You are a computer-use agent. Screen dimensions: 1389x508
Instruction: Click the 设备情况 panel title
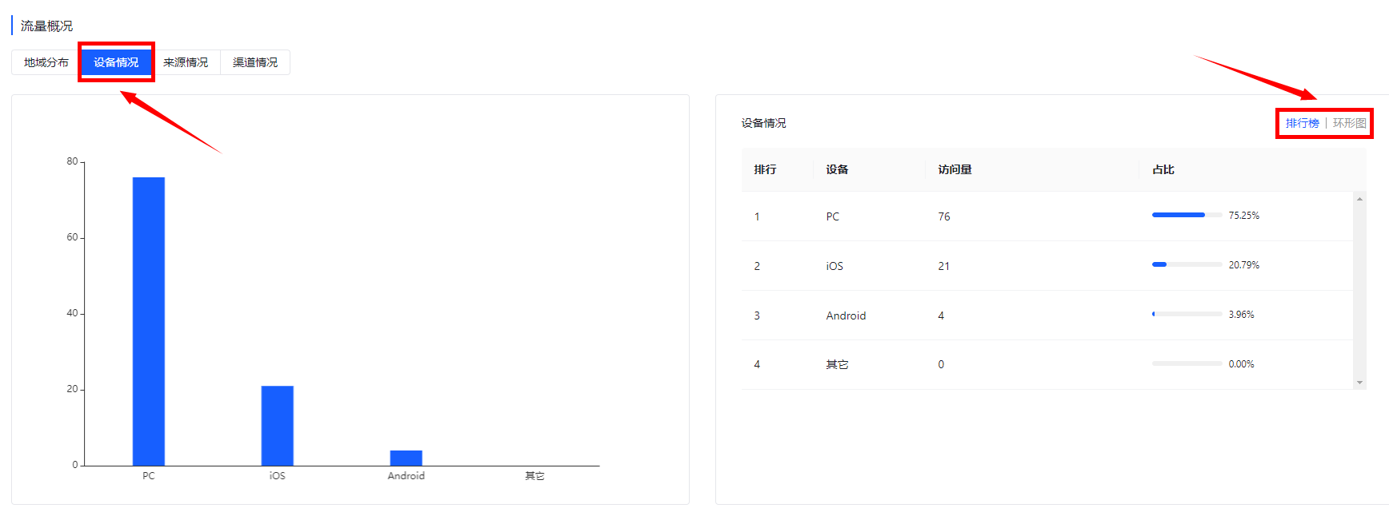pyautogui.click(x=763, y=123)
